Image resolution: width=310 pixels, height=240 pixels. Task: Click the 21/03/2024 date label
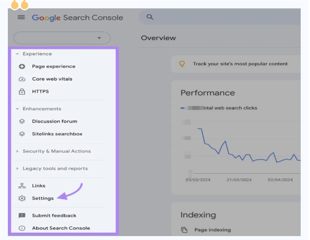click(x=239, y=180)
